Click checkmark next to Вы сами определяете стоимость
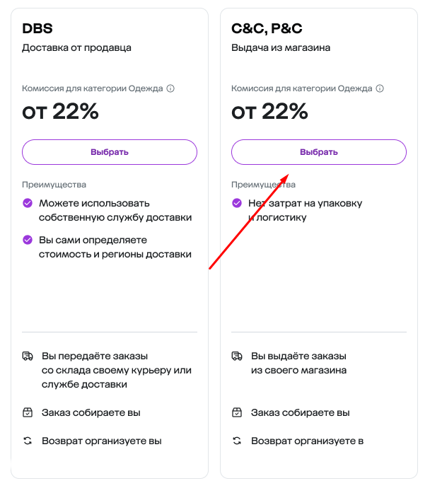Image resolution: width=430 pixels, height=493 pixels. [28, 240]
